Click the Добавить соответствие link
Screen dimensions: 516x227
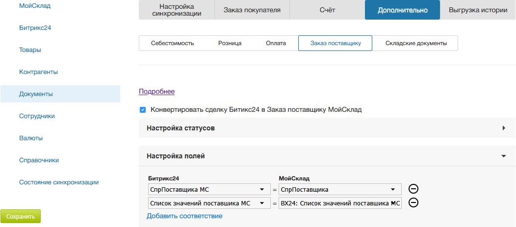pyautogui.click(x=184, y=216)
